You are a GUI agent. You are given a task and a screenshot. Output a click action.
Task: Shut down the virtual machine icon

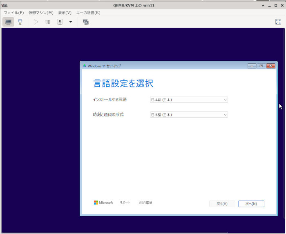click(60, 22)
